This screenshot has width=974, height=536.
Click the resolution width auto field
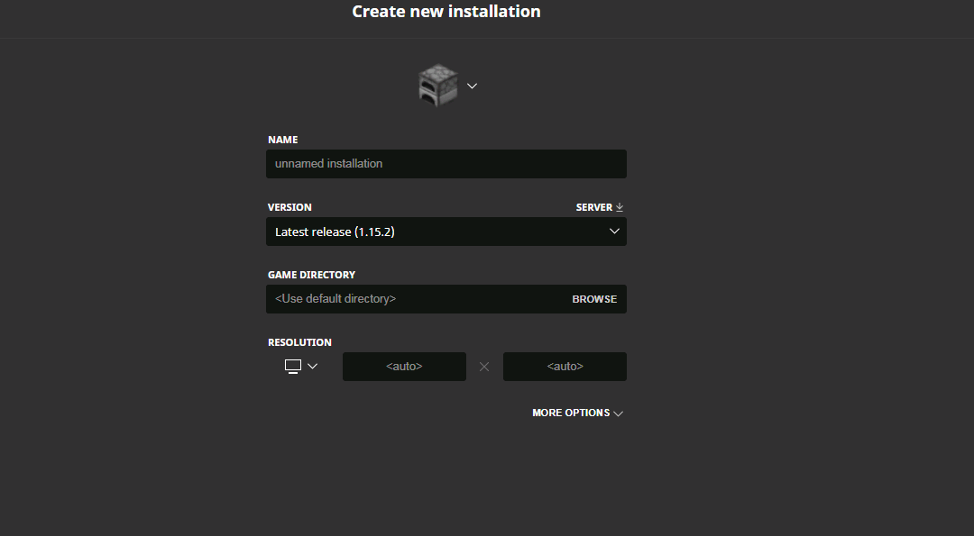tap(404, 367)
